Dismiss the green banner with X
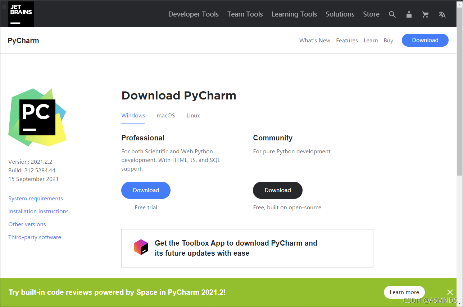463x307 pixels. [450, 292]
